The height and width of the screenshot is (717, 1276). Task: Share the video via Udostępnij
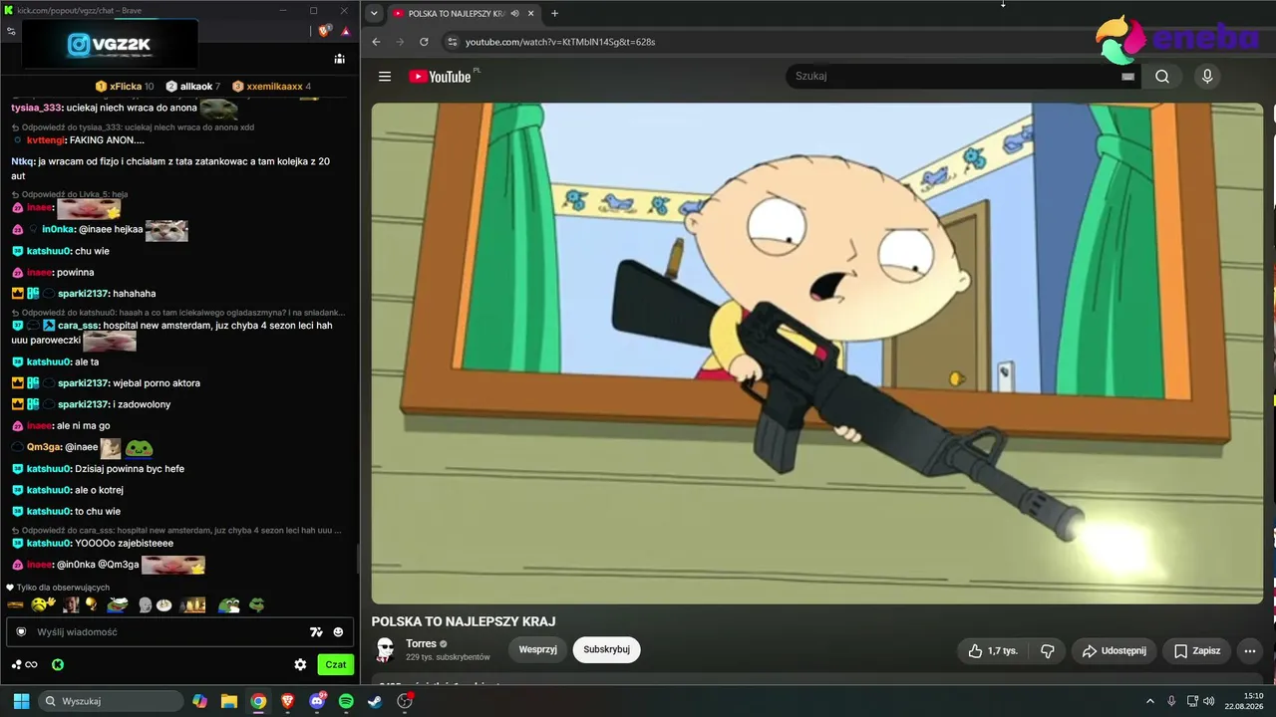point(1115,651)
